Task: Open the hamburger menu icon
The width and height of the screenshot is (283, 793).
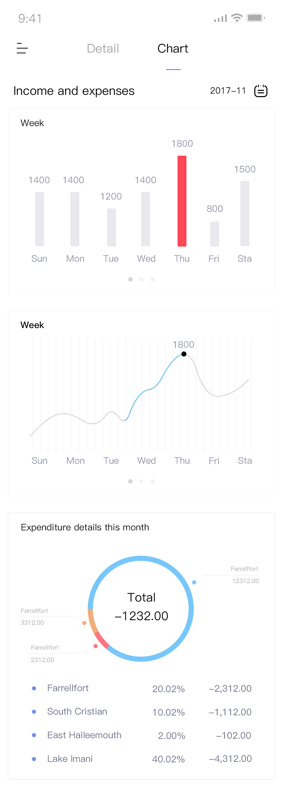Action: [x=22, y=48]
